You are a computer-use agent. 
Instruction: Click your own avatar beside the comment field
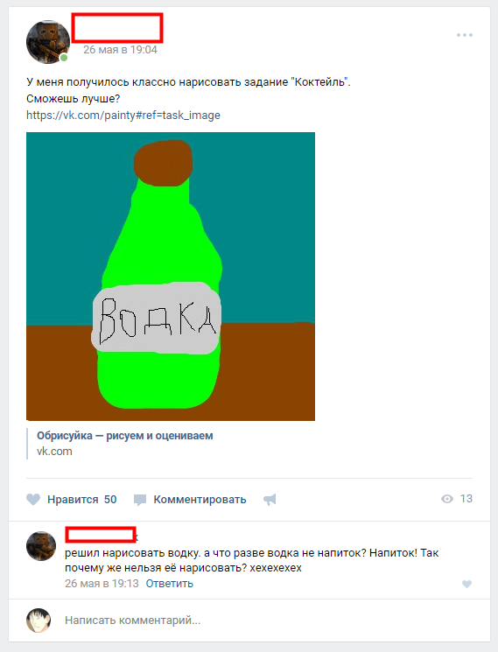tap(39, 620)
